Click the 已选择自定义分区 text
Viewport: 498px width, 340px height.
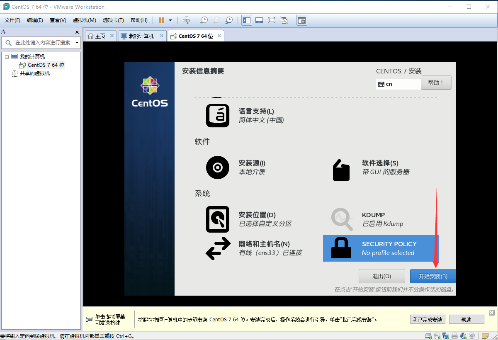265,224
